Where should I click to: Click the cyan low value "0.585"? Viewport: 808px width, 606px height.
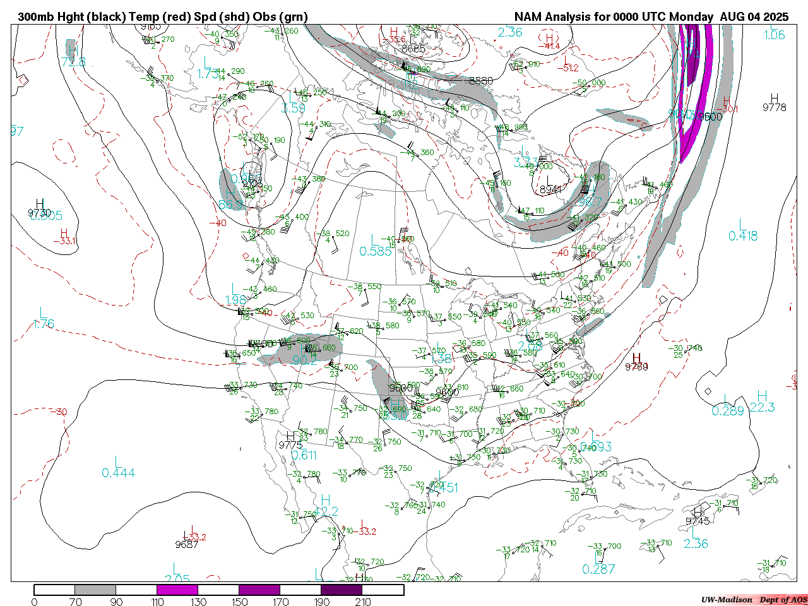click(376, 252)
